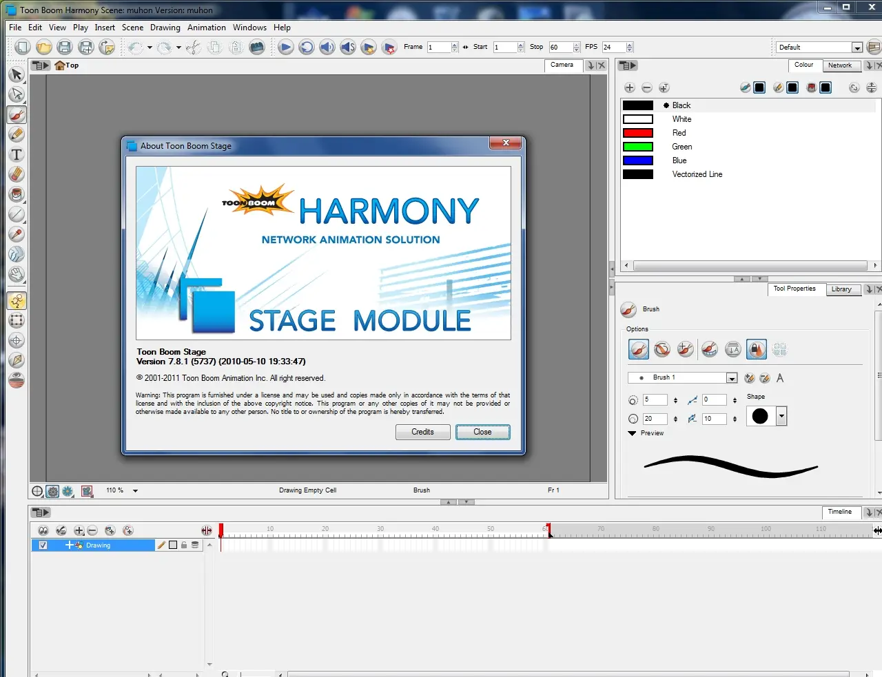Click the New Scene toolbar icon
This screenshot has width=882, height=677.
coord(23,47)
